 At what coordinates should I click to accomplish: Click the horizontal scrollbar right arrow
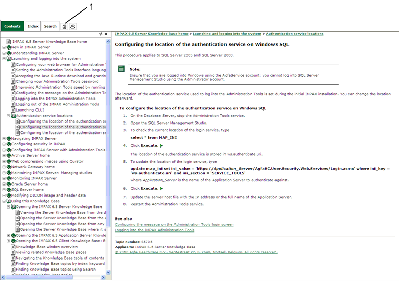click(103, 277)
